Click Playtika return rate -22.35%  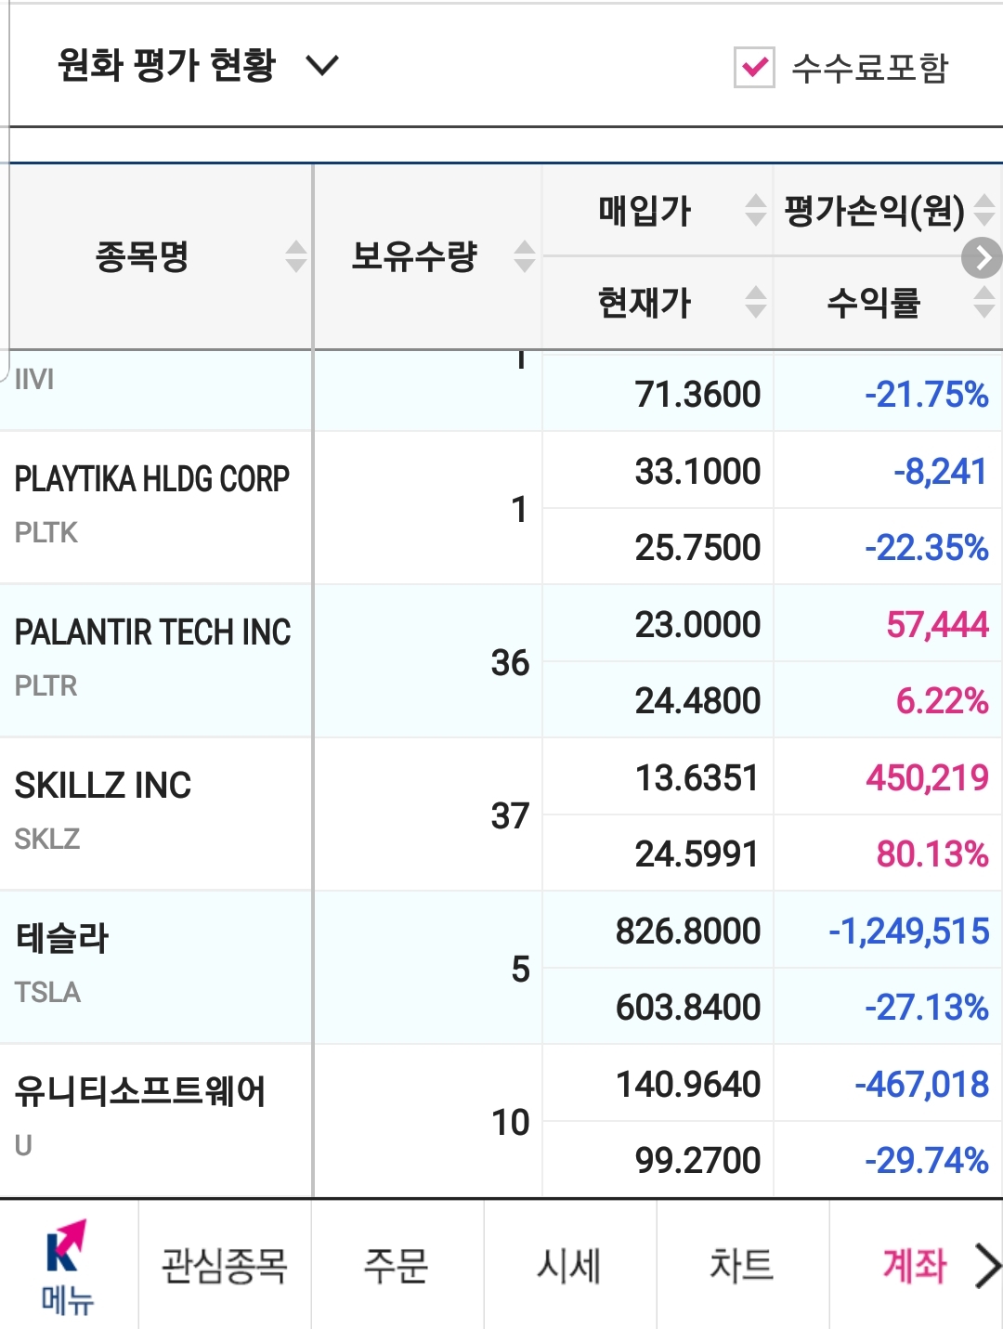pos(927,548)
